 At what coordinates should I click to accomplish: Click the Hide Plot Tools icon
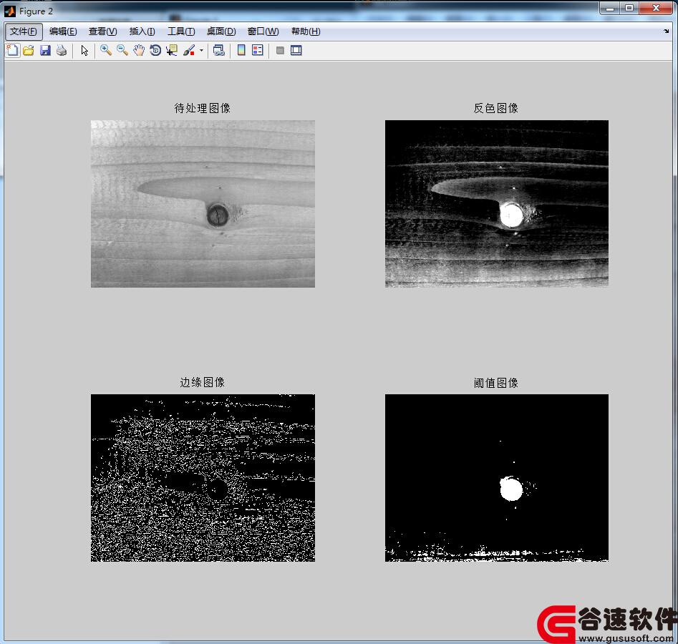point(280,51)
